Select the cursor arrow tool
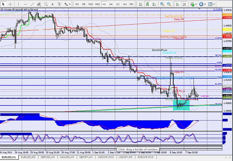 [3, 4]
